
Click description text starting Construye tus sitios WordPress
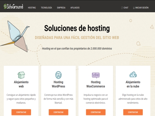coord(58,99)
